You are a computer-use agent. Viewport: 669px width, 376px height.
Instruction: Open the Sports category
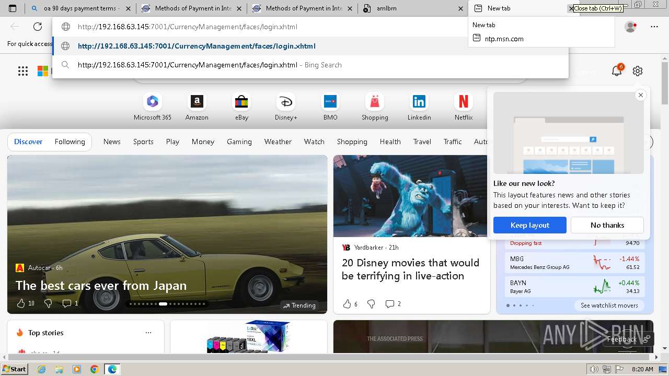[143, 142]
